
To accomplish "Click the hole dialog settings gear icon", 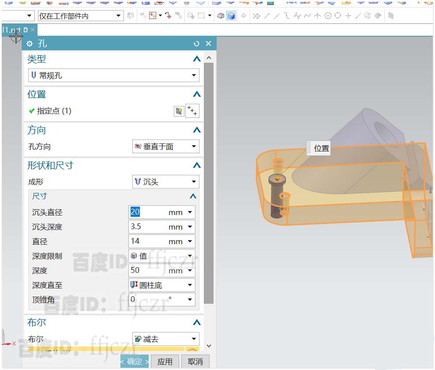I will (30, 44).
